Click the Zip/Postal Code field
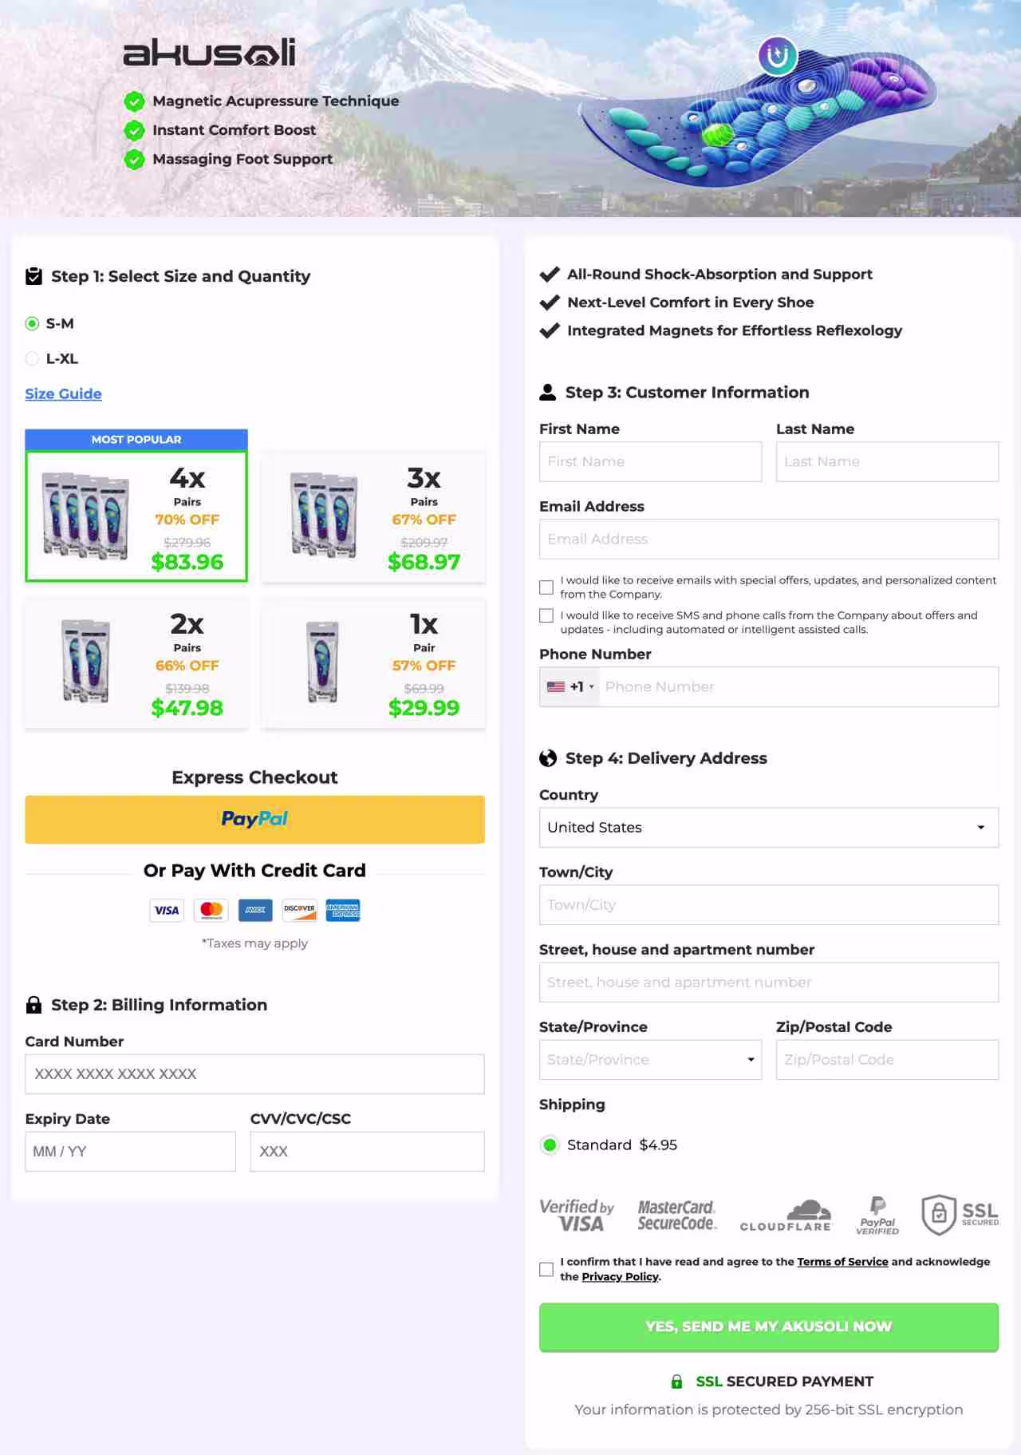The image size is (1021, 1455). click(887, 1060)
